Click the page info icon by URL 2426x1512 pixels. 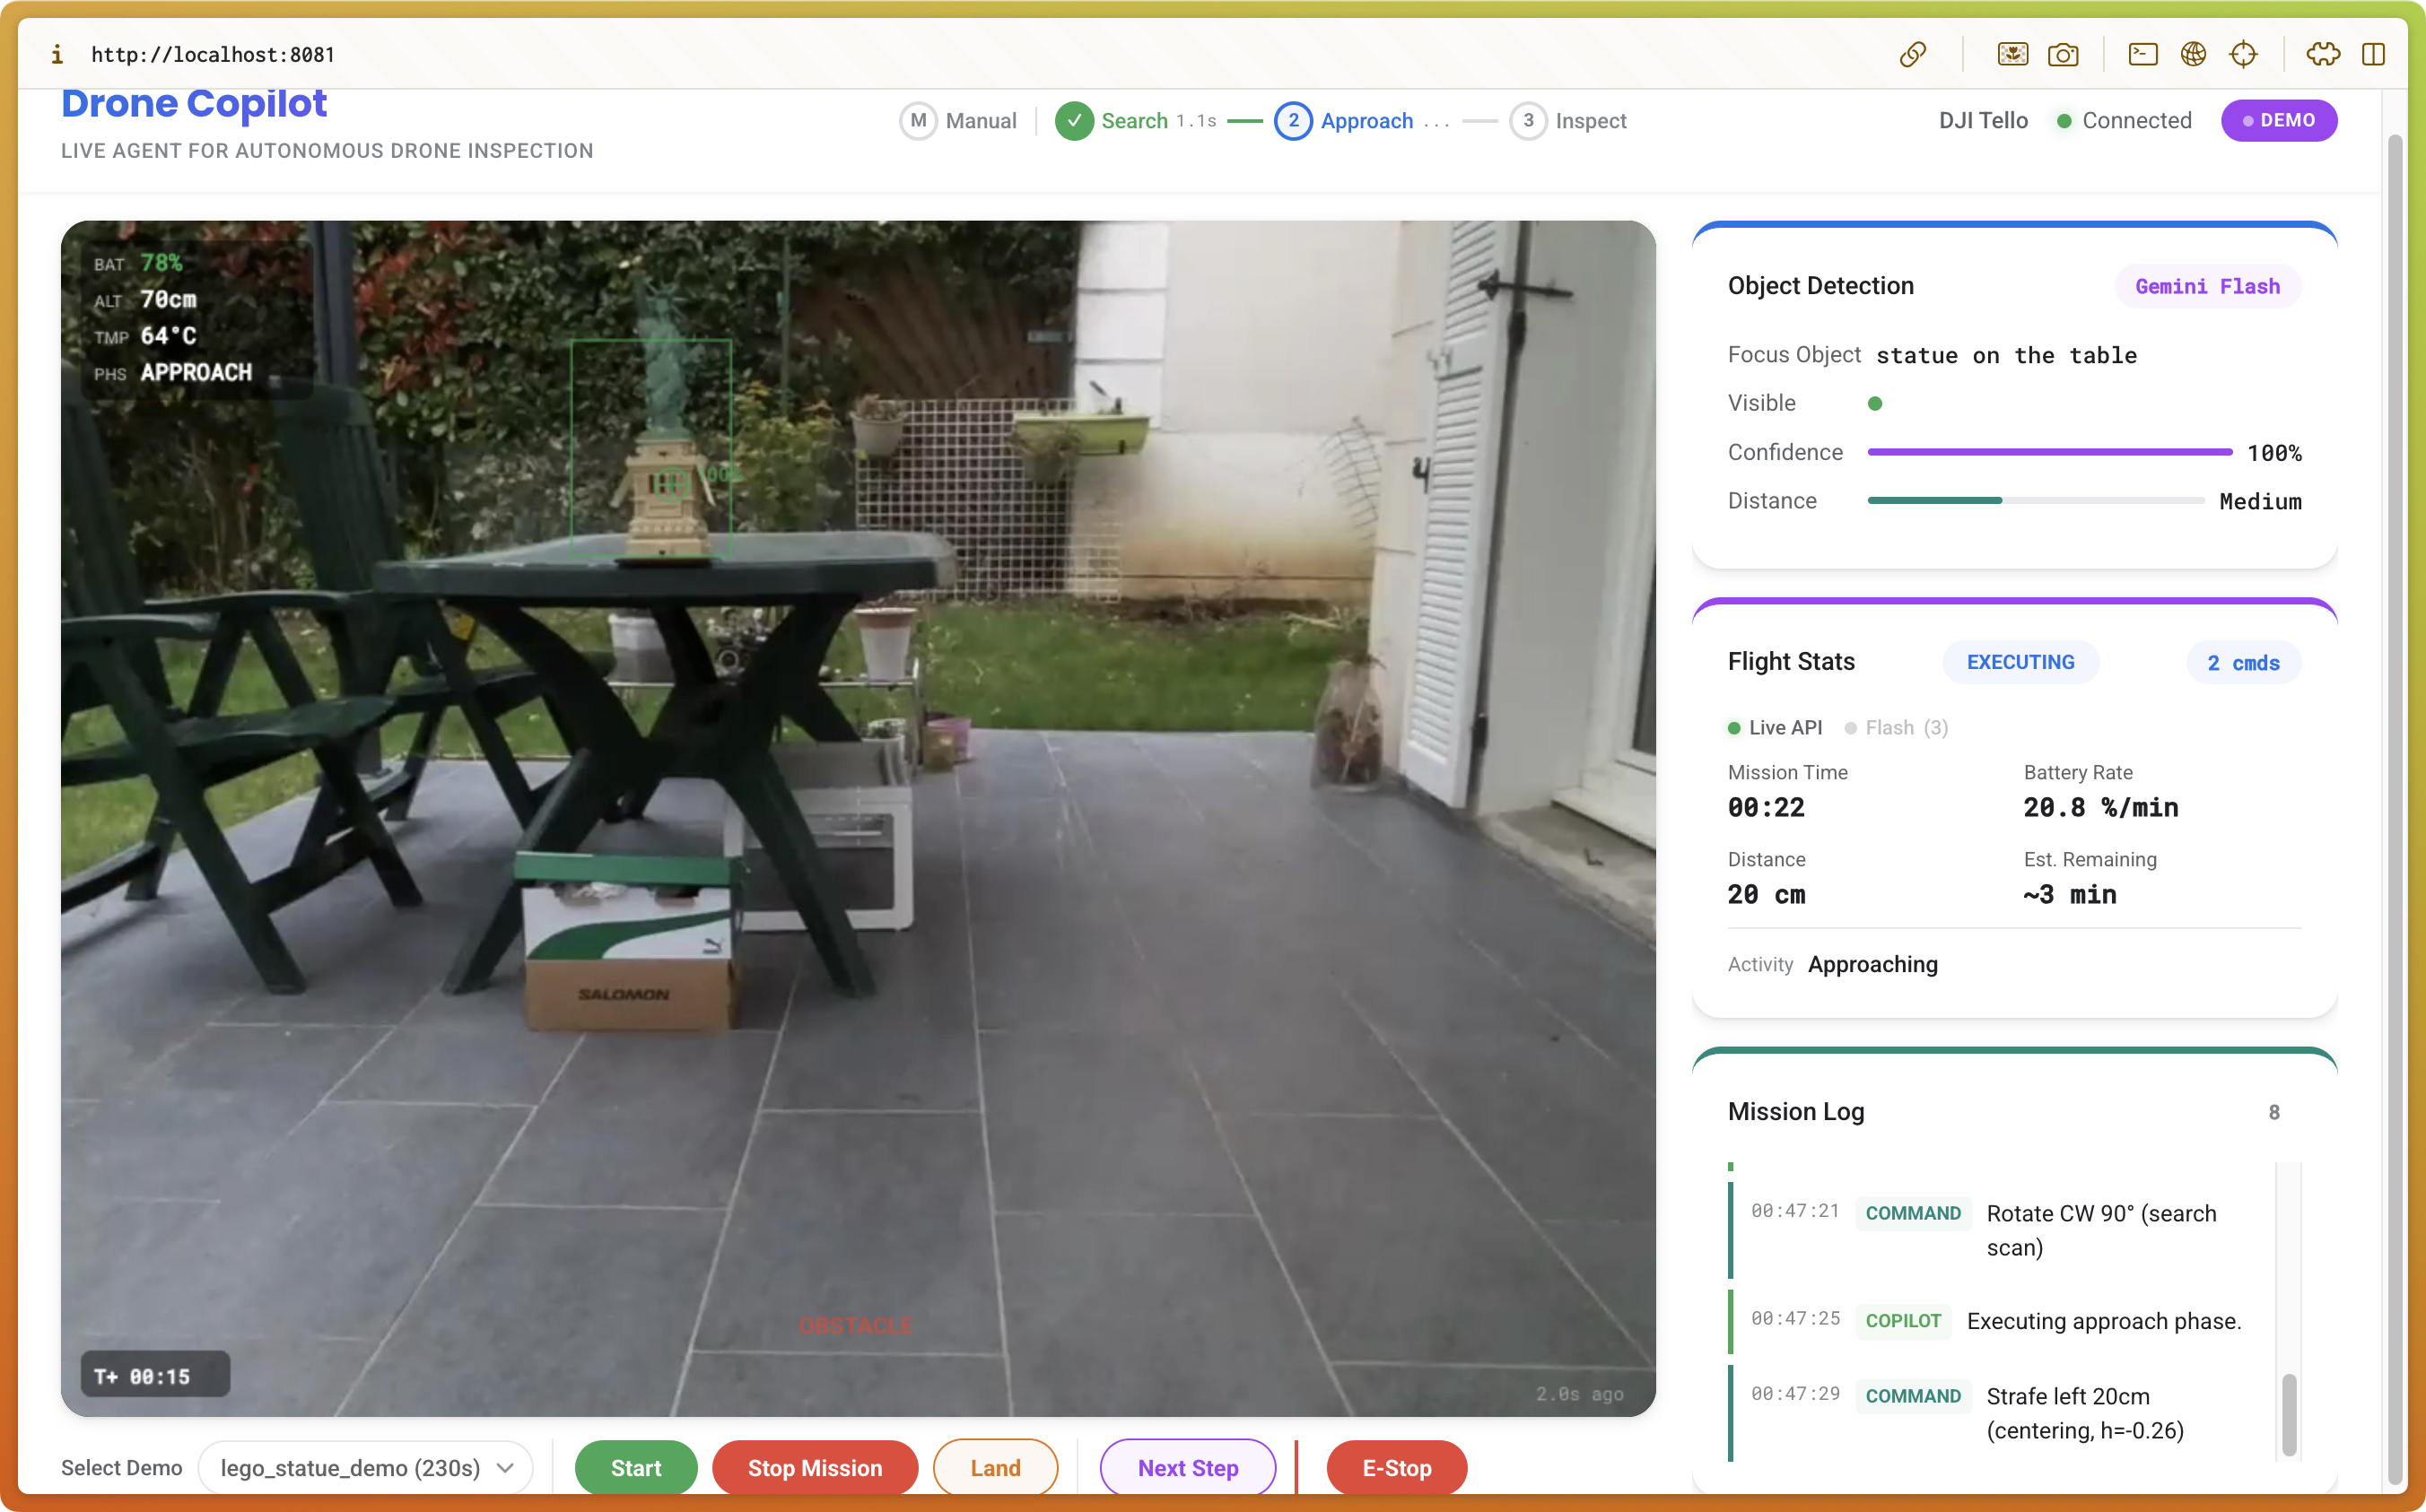click(x=57, y=54)
